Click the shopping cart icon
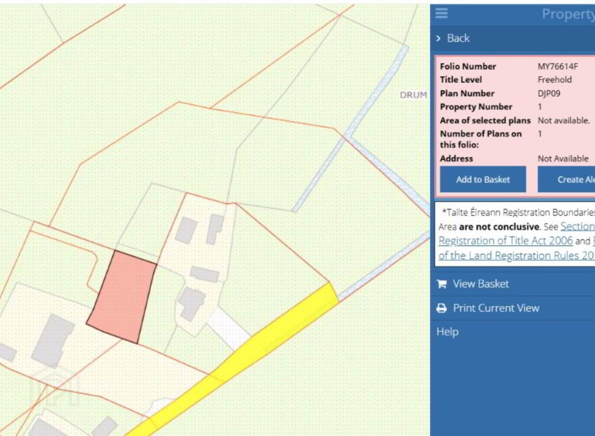Image resolution: width=595 pixels, height=436 pixels. click(x=442, y=284)
